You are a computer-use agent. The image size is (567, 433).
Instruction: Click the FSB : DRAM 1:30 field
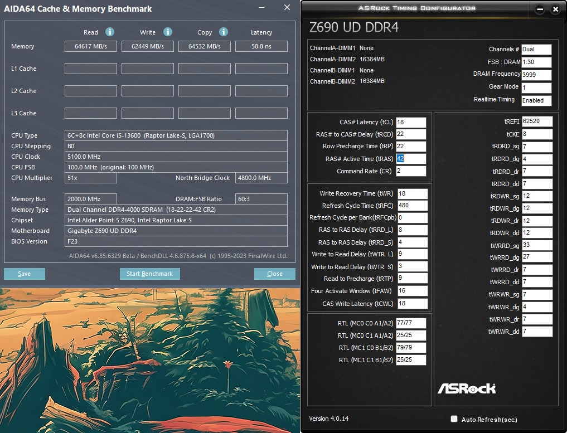coord(536,62)
